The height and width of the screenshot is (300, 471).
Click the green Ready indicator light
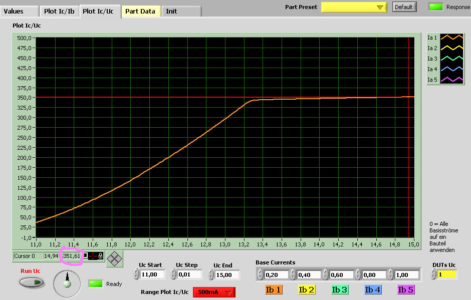tap(96, 284)
